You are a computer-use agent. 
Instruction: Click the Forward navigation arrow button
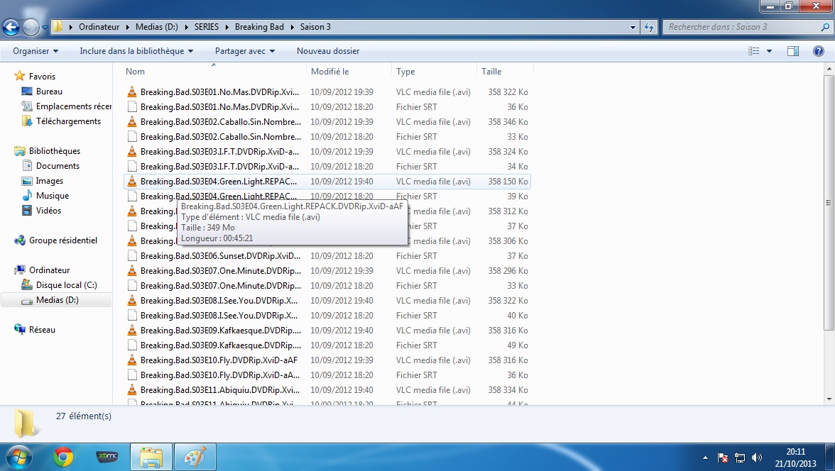tap(31, 27)
